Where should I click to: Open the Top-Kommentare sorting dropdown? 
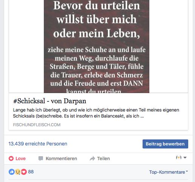pos(168,172)
